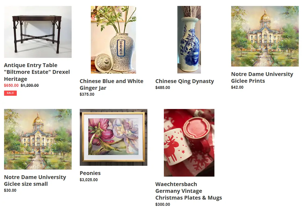The height and width of the screenshot is (215, 305).
Task: Click the $300.00 Waechtersbach price
Action: pyautogui.click(x=163, y=204)
